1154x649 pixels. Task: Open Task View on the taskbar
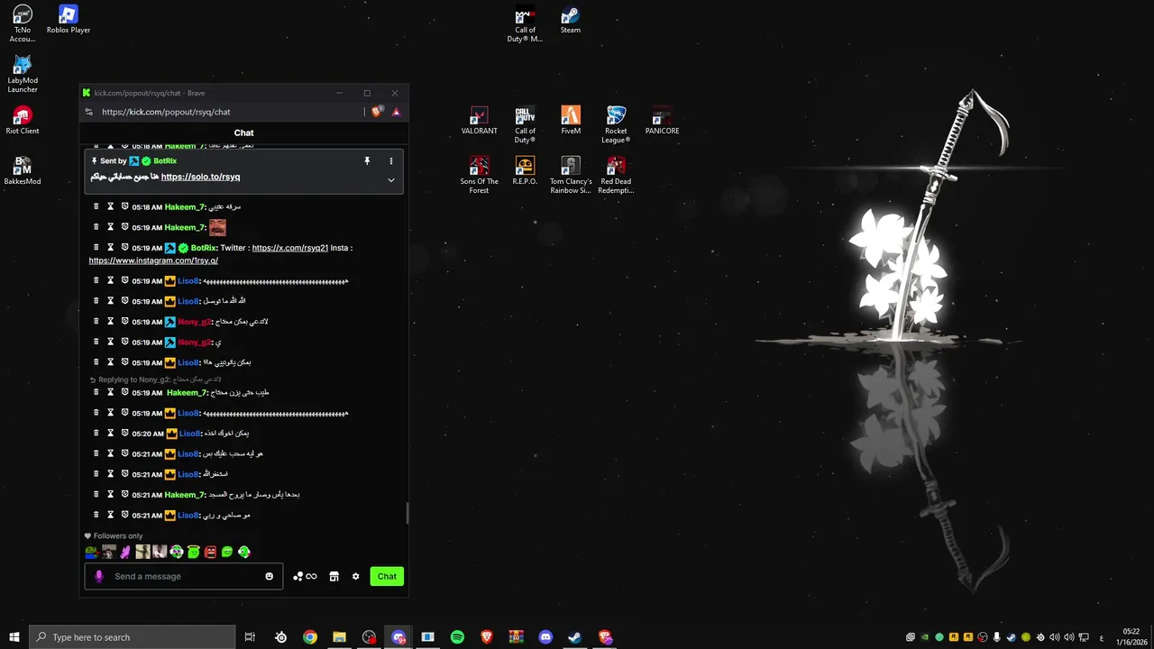pos(250,637)
